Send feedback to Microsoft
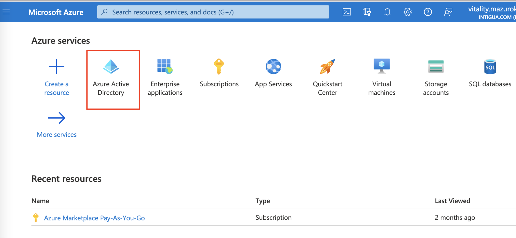This screenshot has height=238, width=516. click(448, 12)
